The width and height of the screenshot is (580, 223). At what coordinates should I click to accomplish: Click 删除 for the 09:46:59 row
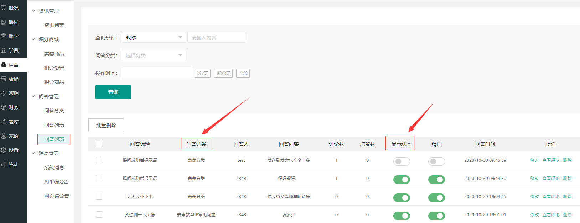click(567, 160)
